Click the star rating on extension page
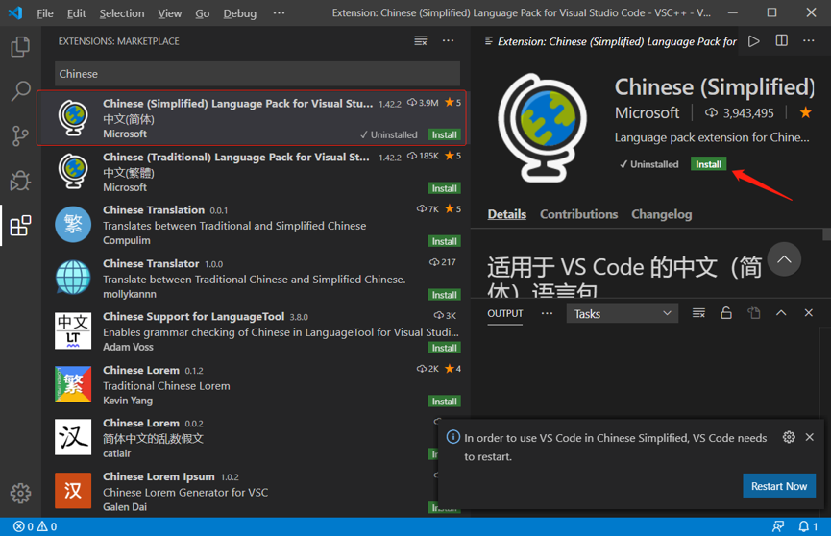 (806, 112)
